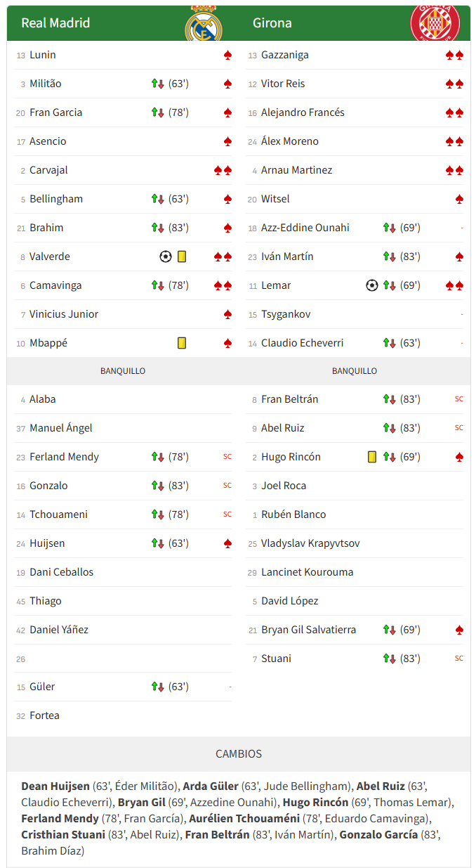Click Dean Huijsen in changes summary
Viewport: 476px width, 868px height.
tap(55, 786)
